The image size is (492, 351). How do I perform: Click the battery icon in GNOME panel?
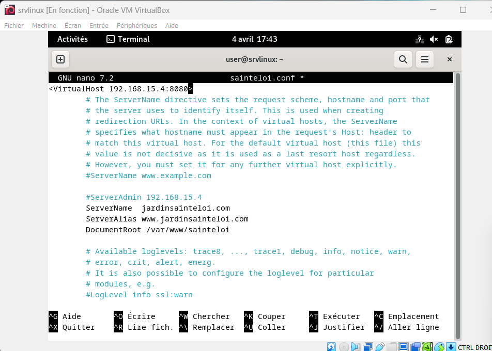[449, 39]
